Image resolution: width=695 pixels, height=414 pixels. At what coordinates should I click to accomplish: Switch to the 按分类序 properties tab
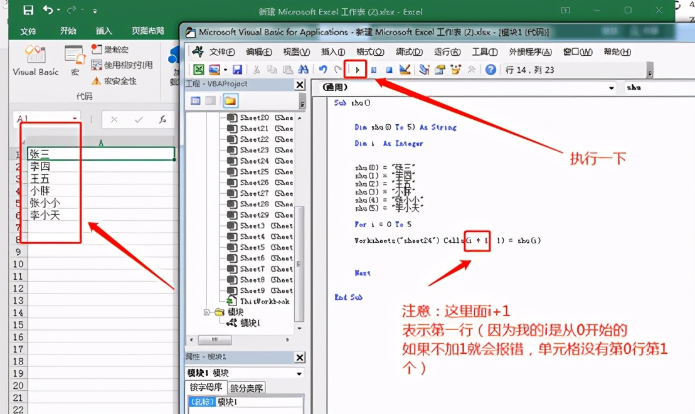(247, 388)
